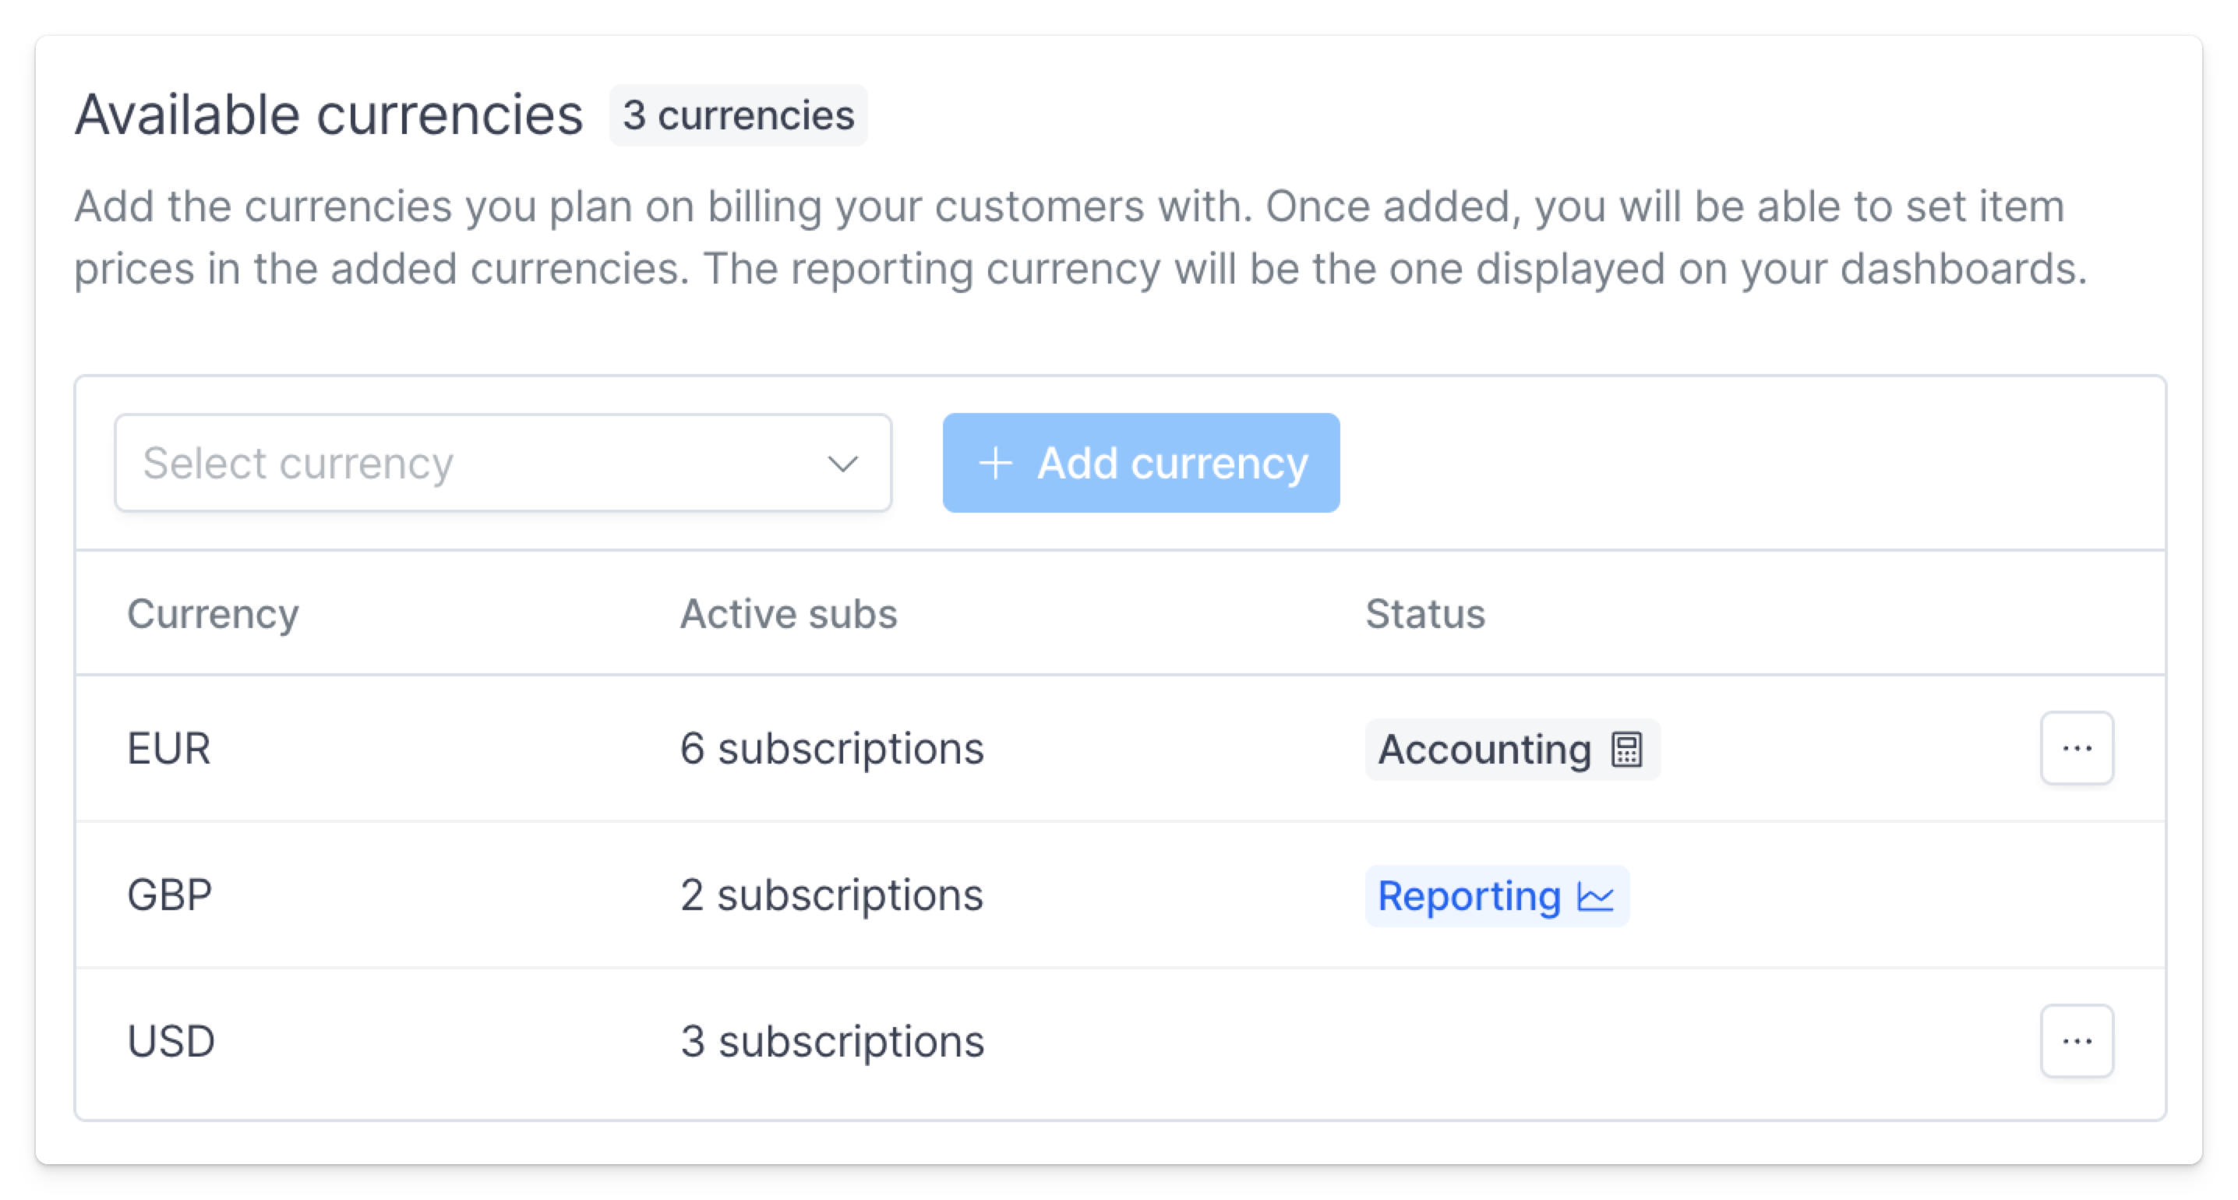The height and width of the screenshot is (1200, 2238).
Task: Open the USD row more-options menu
Action: click(2077, 1040)
